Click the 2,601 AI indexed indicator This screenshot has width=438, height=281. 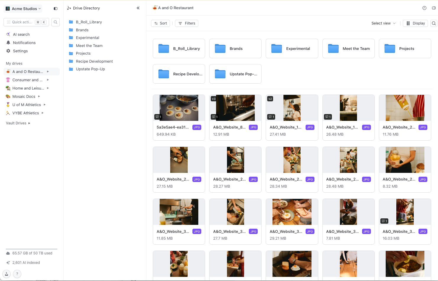[23, 263]
